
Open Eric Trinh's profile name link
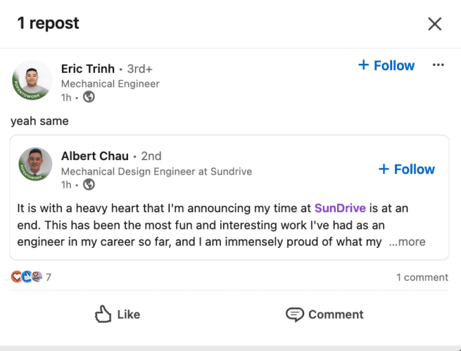pos(87,69)
